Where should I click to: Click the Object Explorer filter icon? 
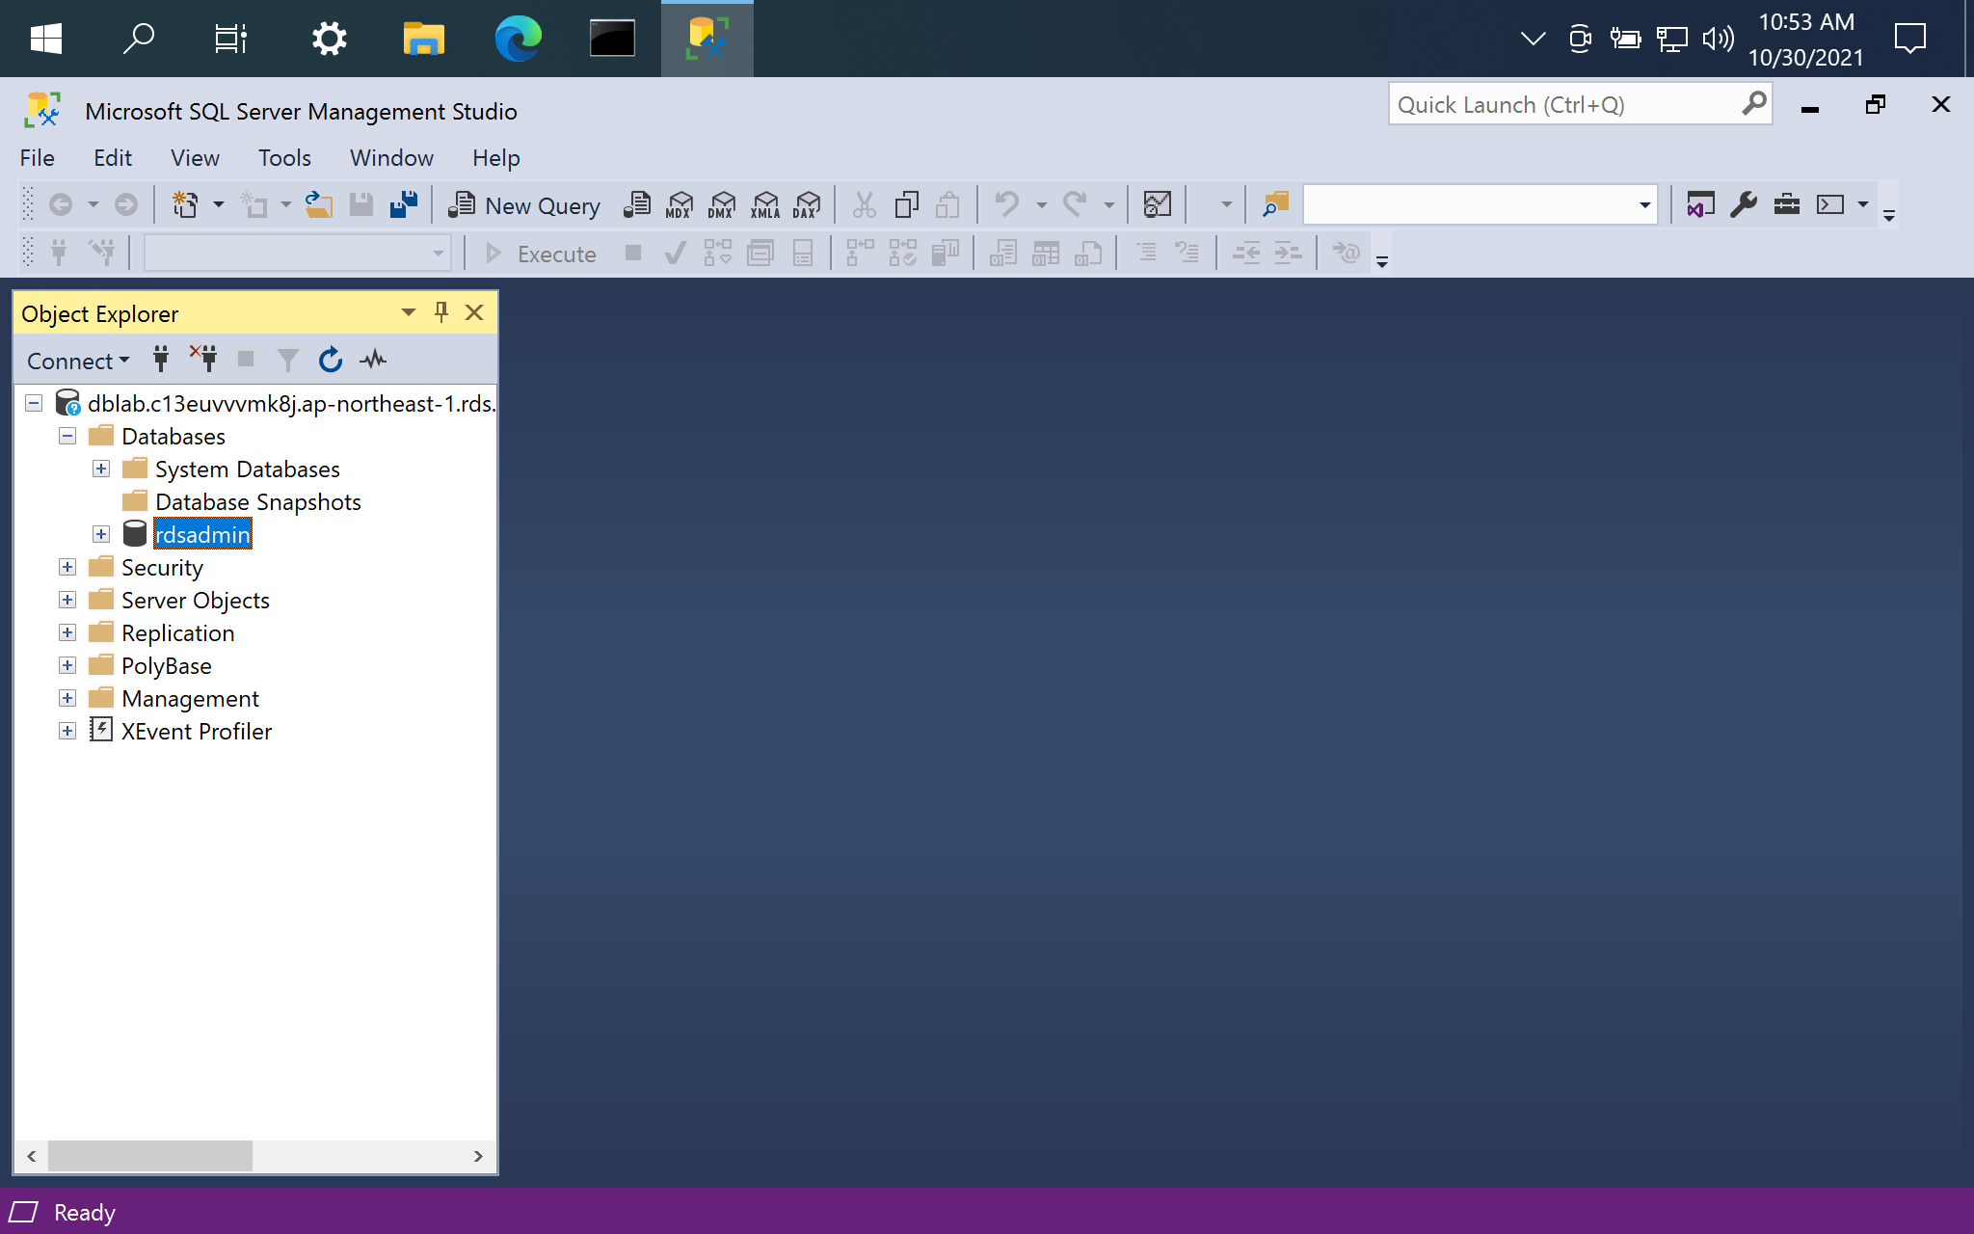(284, 359)
